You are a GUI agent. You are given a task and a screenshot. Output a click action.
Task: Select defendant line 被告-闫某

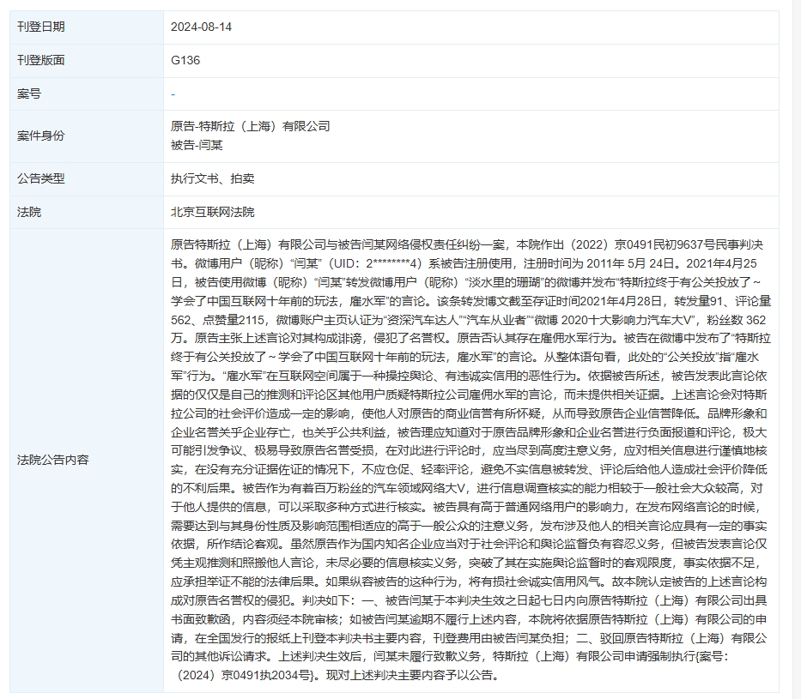[197, 146]
